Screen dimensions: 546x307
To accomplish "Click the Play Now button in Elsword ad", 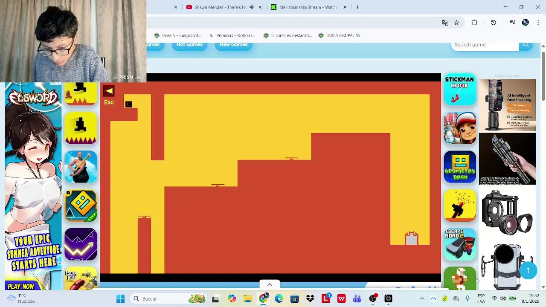I will coord(21,287).
